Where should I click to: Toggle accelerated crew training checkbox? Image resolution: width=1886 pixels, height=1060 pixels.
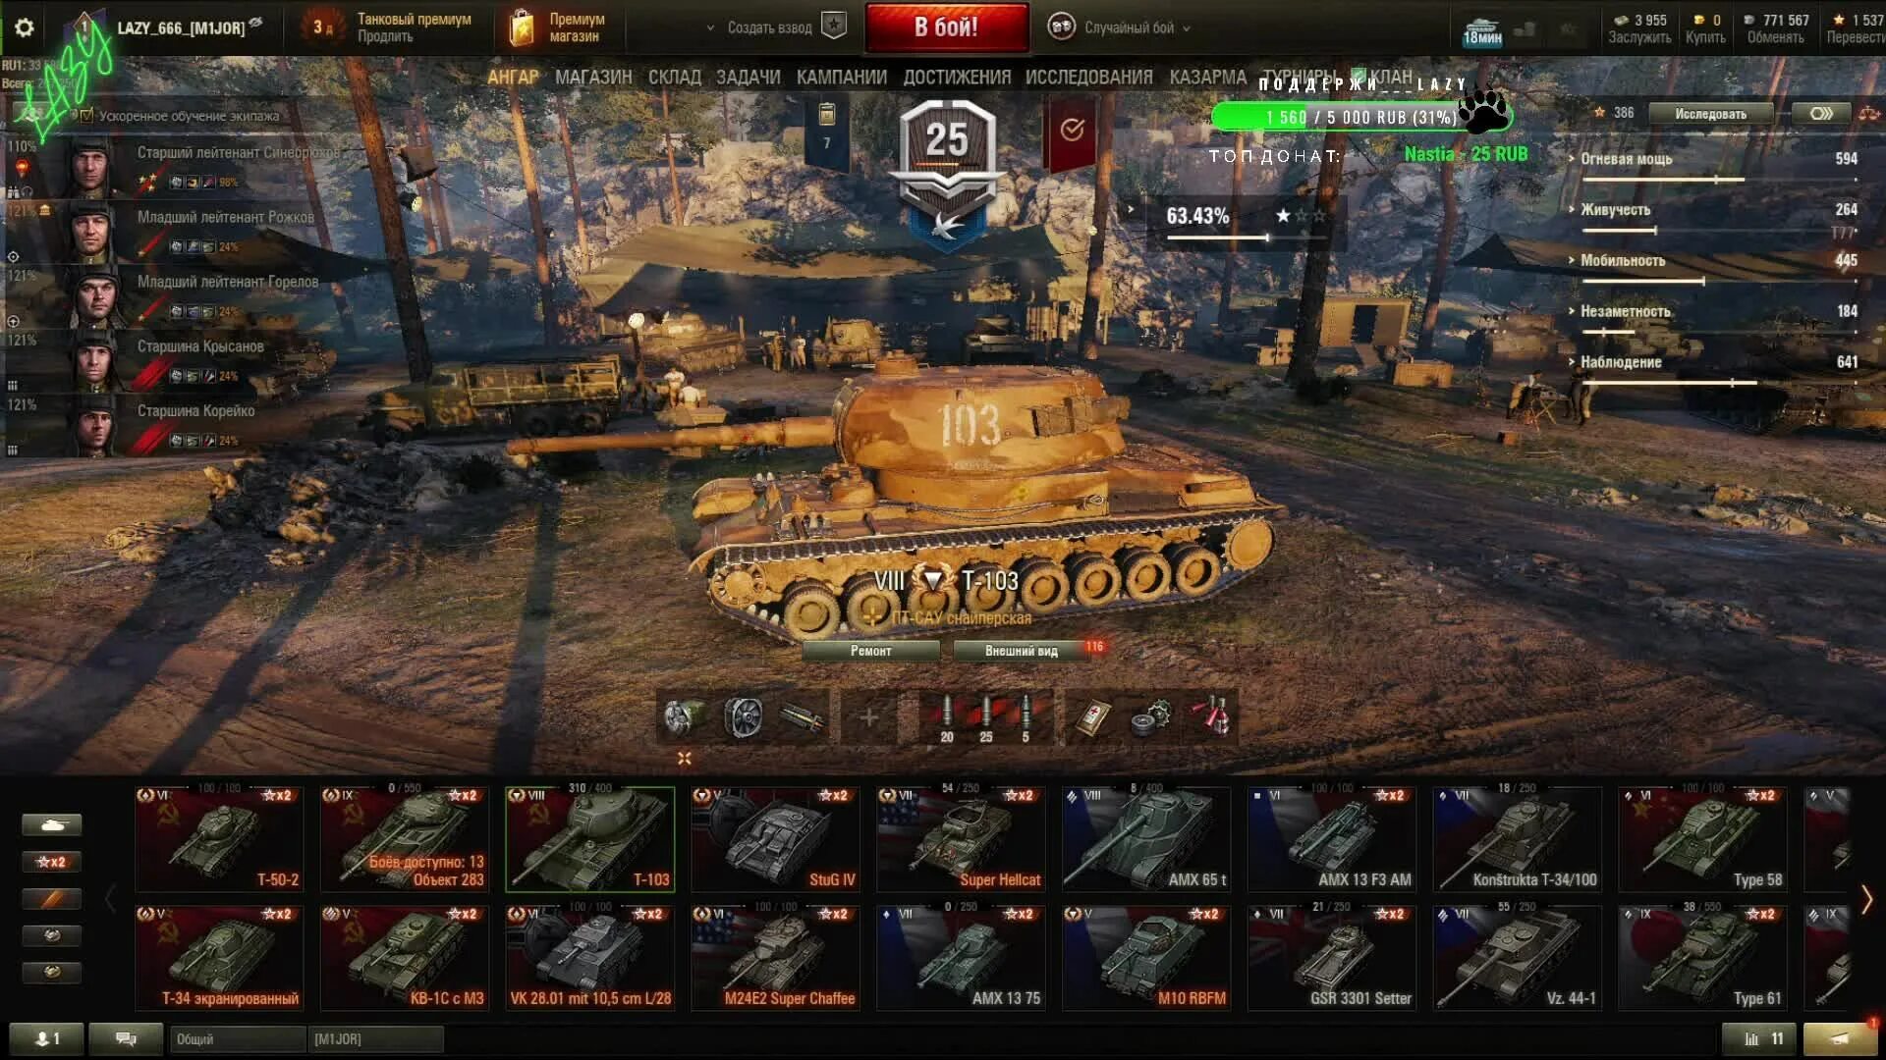(x=86, y=116)
